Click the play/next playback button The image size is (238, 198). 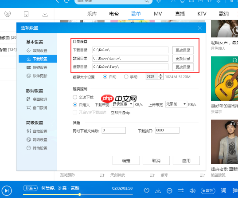[x=7, y=190]
